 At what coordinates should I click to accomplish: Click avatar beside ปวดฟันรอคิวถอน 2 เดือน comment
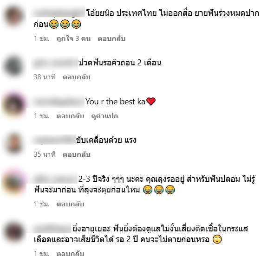pos(14,66)
